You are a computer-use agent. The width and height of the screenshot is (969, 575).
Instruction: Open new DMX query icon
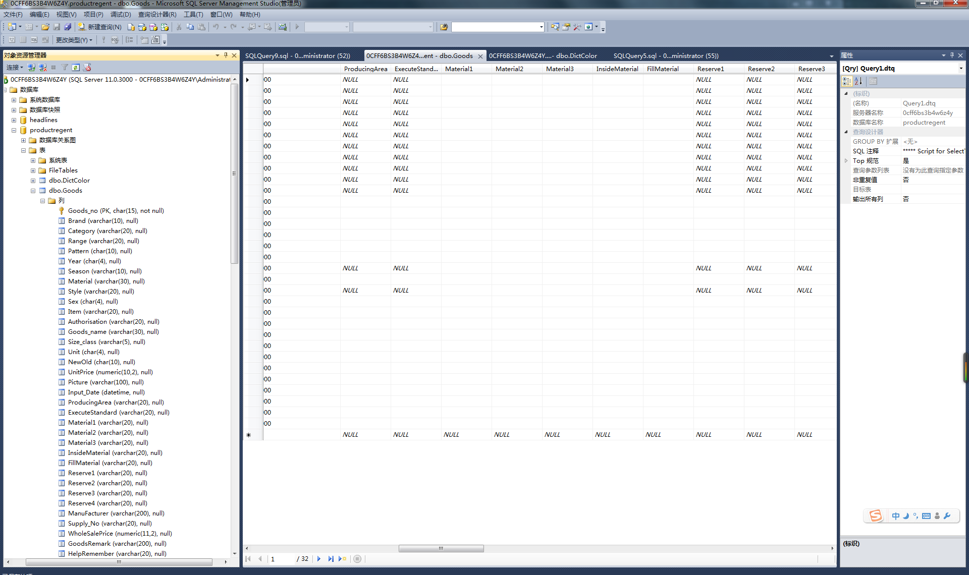[153, 27]
